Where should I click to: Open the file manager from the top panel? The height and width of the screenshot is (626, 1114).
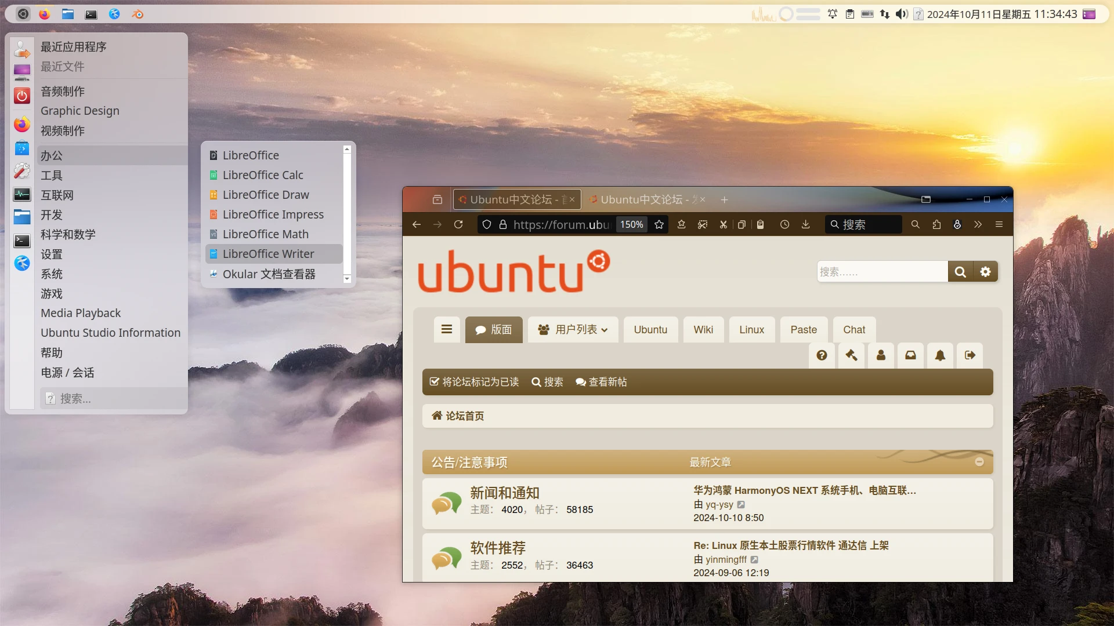[68, 14]
